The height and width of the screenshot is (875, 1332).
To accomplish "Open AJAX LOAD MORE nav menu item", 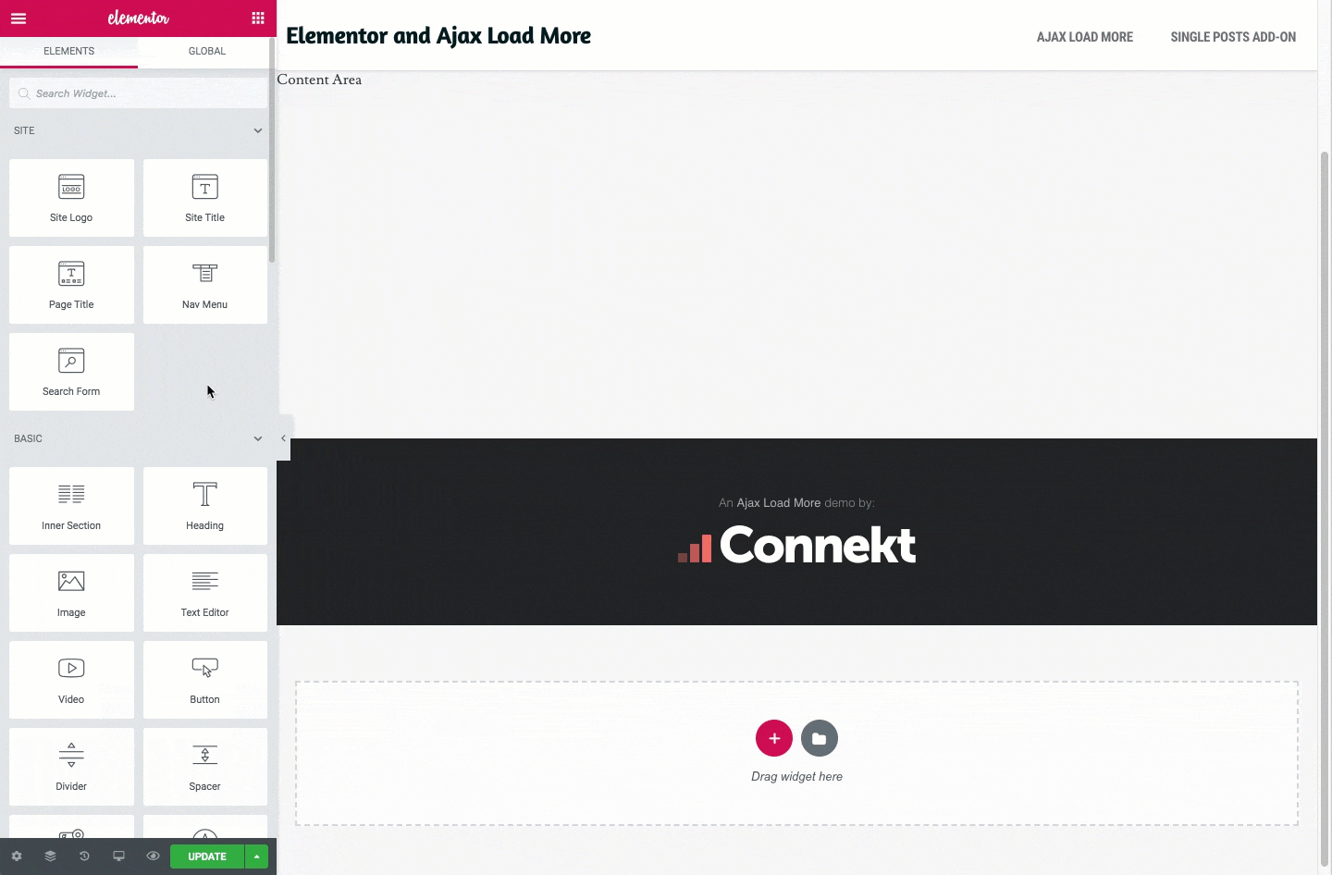I will [1085, 37].
